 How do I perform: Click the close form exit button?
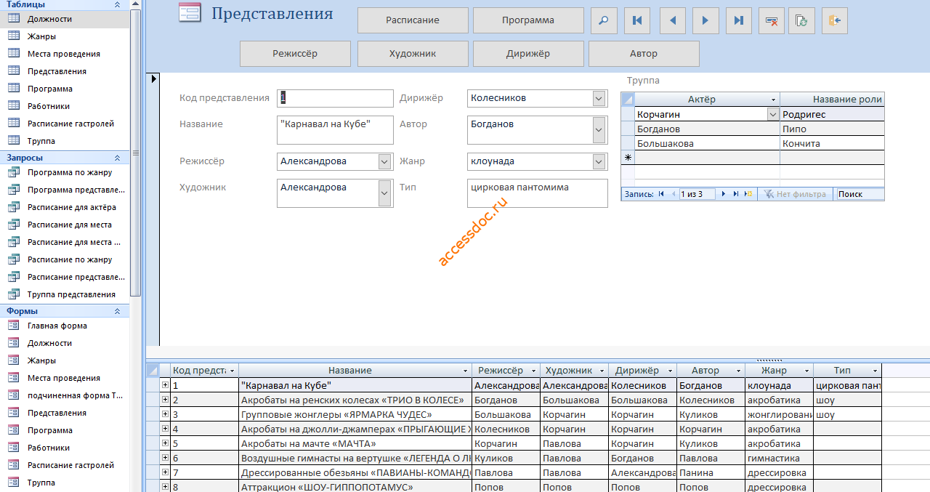835,20
